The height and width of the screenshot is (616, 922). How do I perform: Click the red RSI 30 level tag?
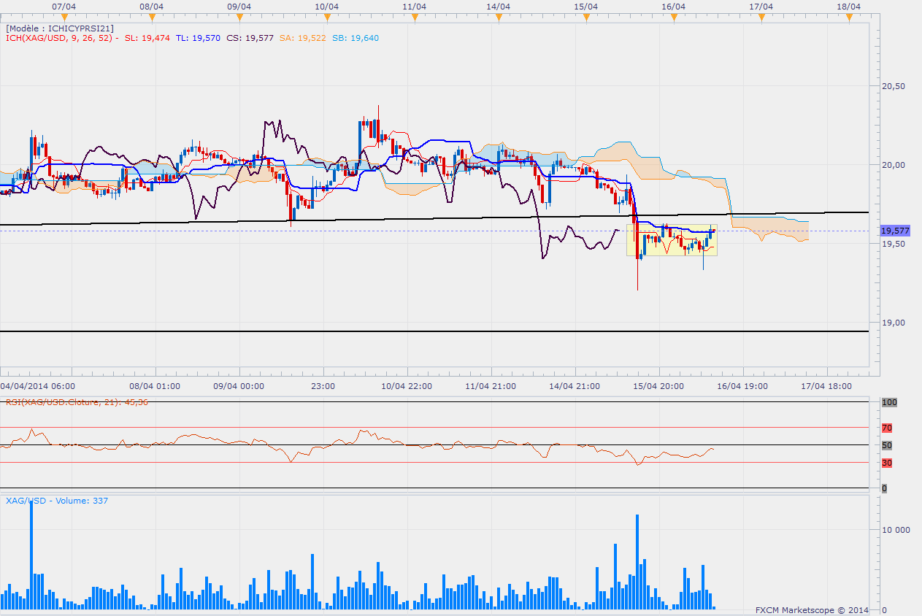[x=887, y=463]
